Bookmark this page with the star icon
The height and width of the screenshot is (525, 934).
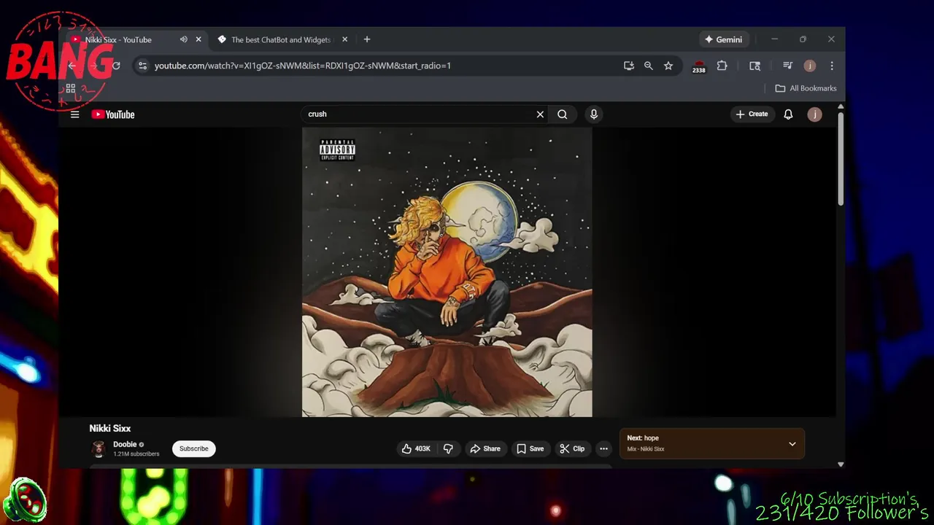click(668, 66)
